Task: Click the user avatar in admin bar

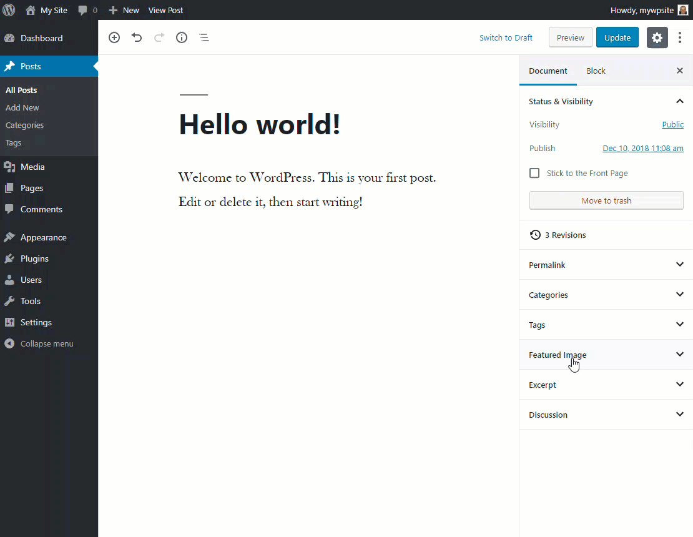Action: tap(683, 10)
